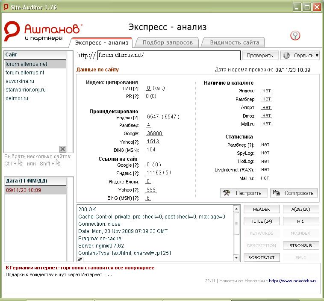Open the Видимость сайта tab

point(234,42)
